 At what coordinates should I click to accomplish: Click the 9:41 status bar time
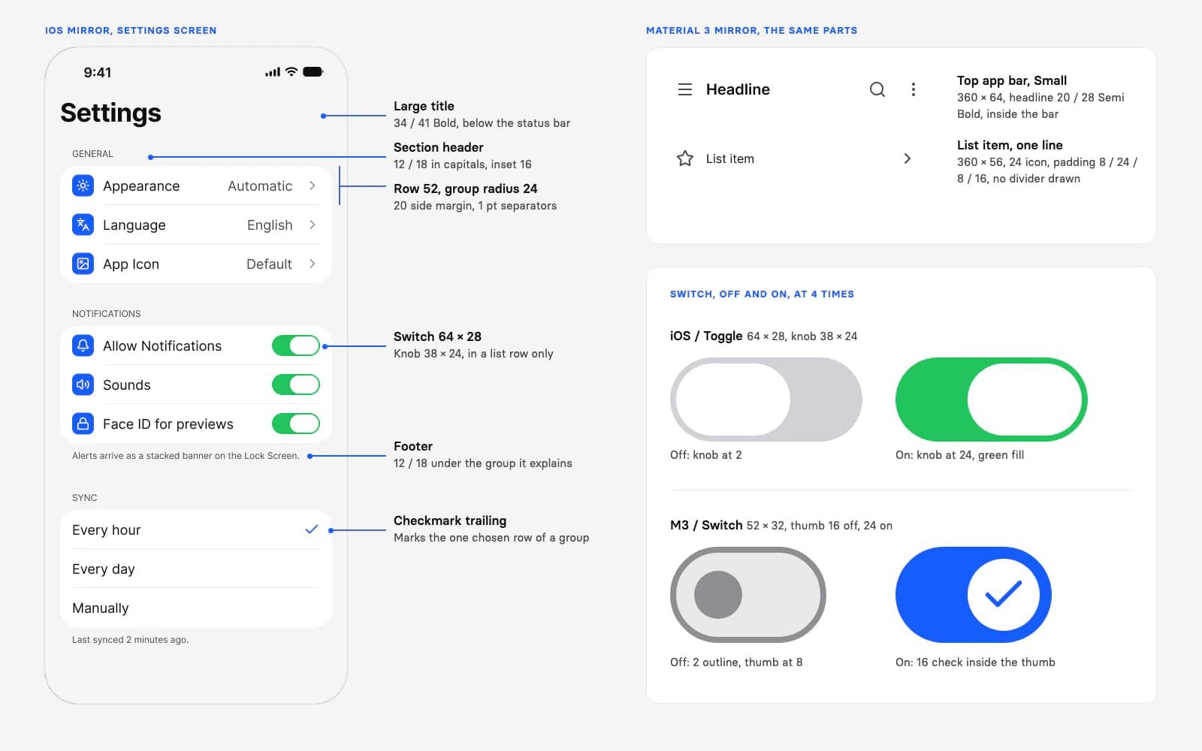(98, 72)
